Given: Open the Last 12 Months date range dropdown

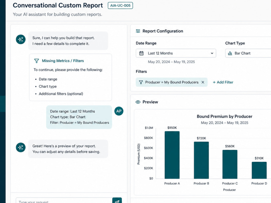Looking at the screenshot, I should (176, 53).
